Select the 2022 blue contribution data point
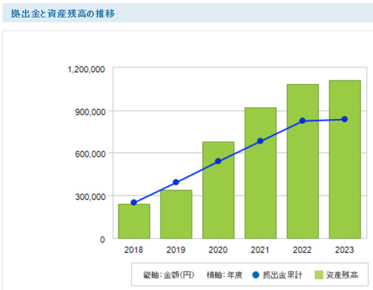 point(302,120)
